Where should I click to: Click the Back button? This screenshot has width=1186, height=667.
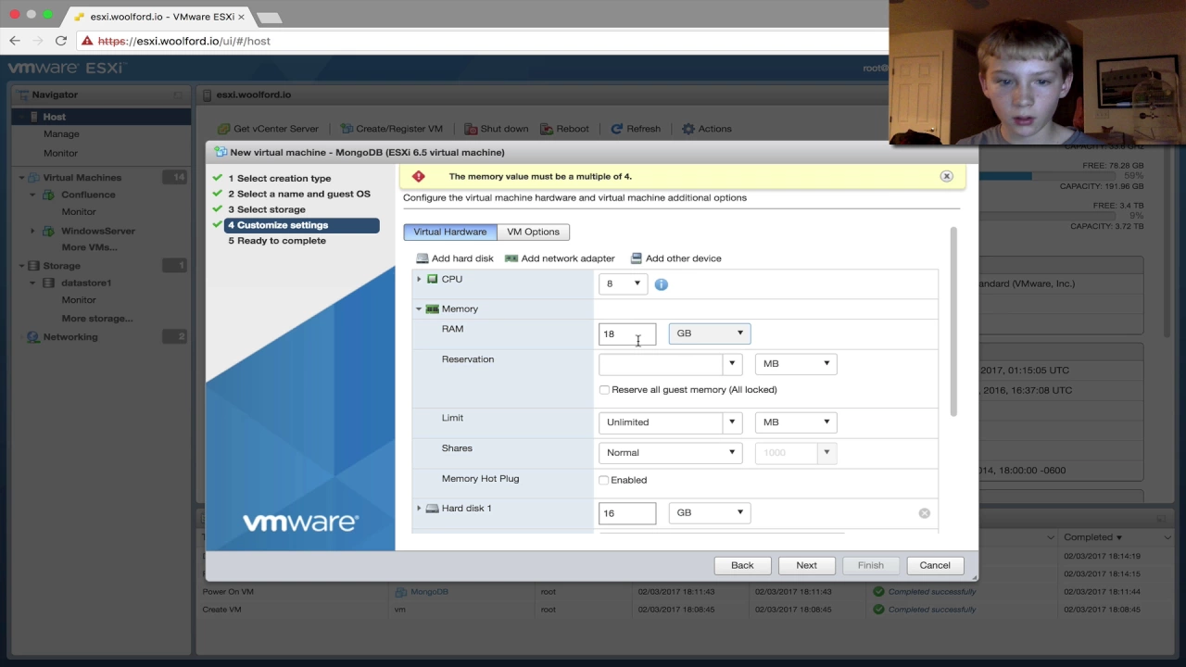pyautogui.click(x=742, y=565)
